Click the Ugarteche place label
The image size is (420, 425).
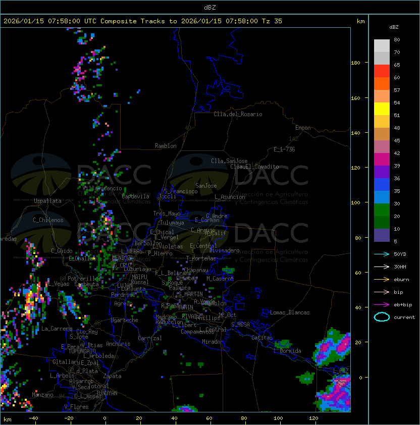[125, 320]
